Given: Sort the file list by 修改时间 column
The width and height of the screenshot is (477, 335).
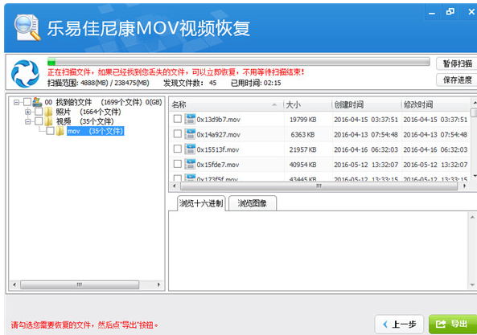Looking at the screenshot, I should coord(435,104).
